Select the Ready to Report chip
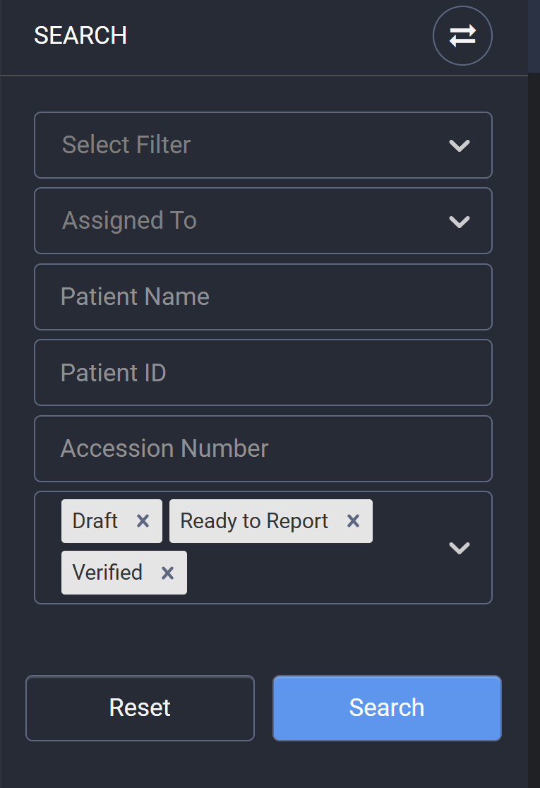Viewport: 540px width, 788px height. [254, 521]
